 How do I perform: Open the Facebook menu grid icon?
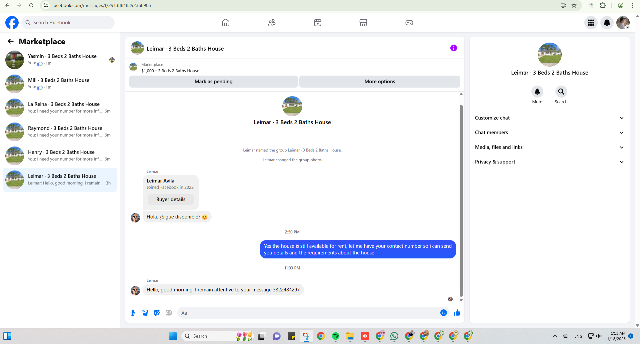point(591,23)
